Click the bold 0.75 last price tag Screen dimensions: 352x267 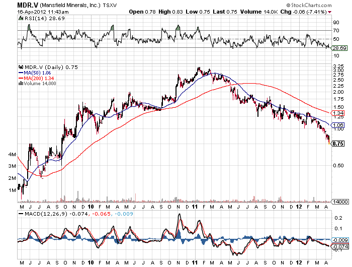point(338,144)
